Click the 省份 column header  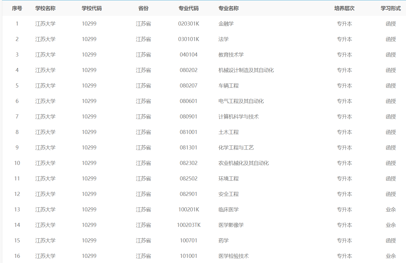click(x=143, y=8)
